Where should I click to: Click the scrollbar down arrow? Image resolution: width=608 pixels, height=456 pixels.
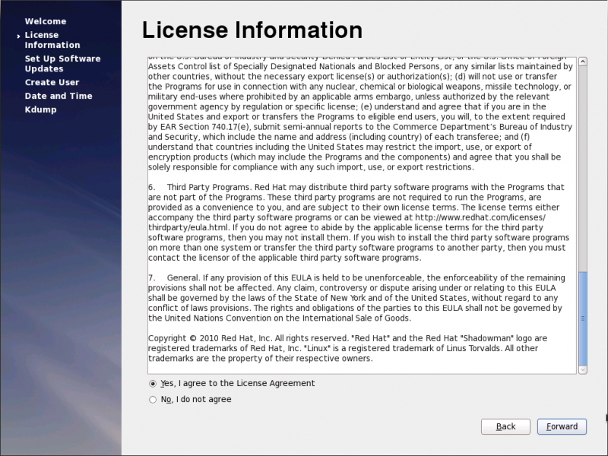(x=582, y=369)
